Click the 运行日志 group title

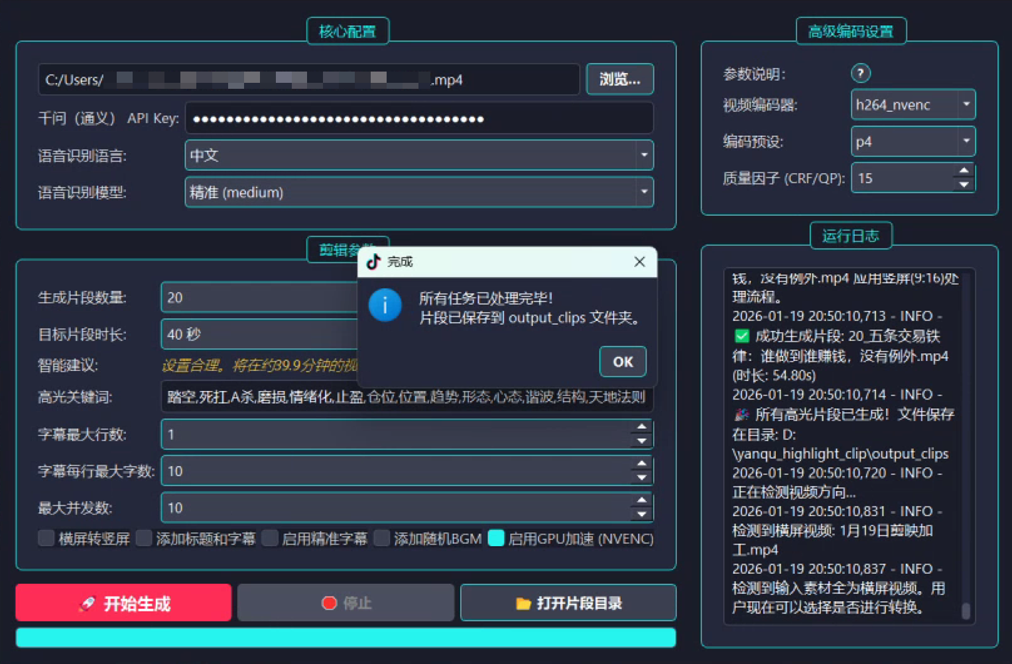coord(851,236)
